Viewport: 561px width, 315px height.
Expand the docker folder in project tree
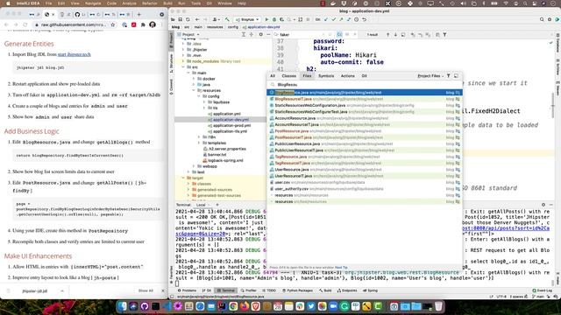point(194,79)
